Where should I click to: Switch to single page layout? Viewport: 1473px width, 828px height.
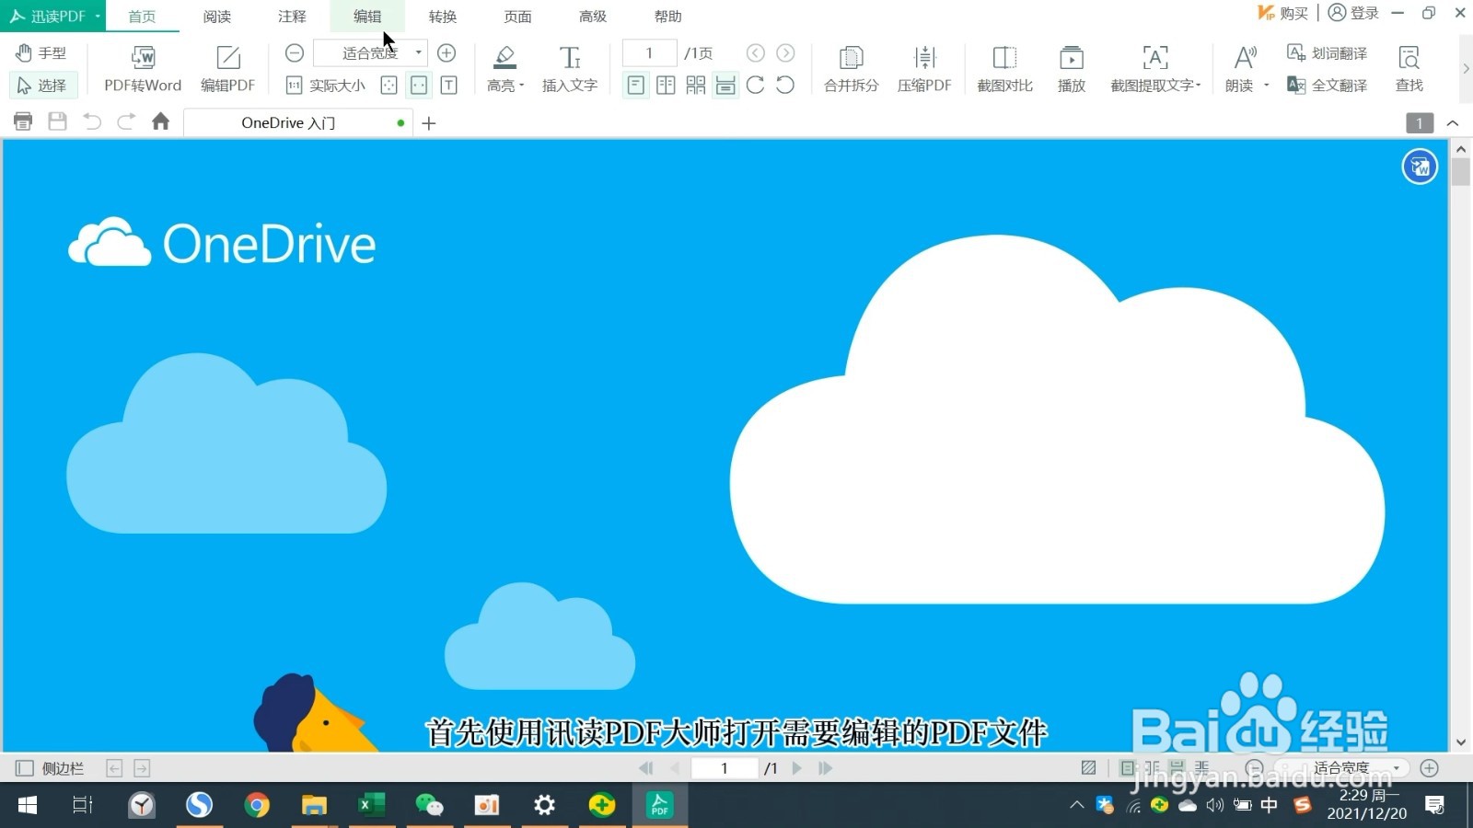635,86
